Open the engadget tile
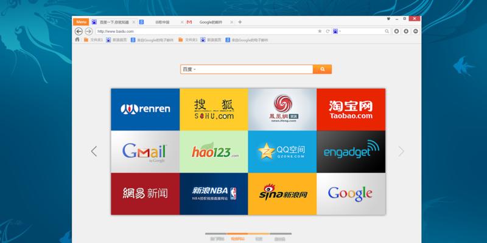The width and height of the screenshot is (487, 243). click(351, 151)
